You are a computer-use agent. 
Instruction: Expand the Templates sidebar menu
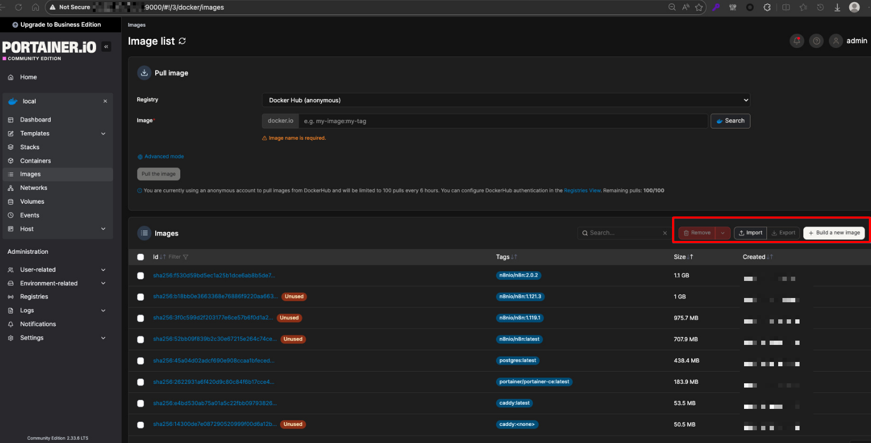[103, 134]
